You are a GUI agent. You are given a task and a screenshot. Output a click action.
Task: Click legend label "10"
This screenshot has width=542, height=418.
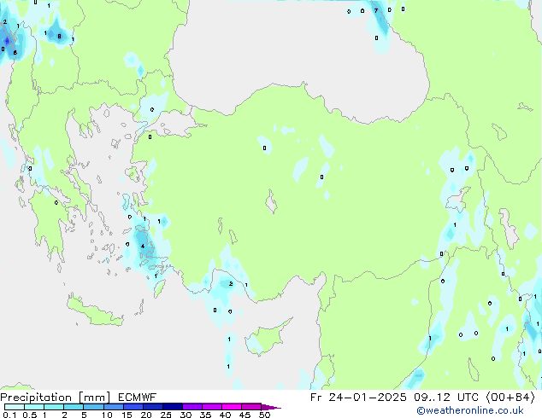(x=107, y=415)
